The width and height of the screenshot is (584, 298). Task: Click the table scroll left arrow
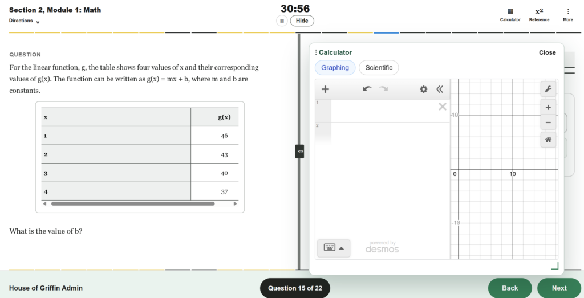coord(44,203)
